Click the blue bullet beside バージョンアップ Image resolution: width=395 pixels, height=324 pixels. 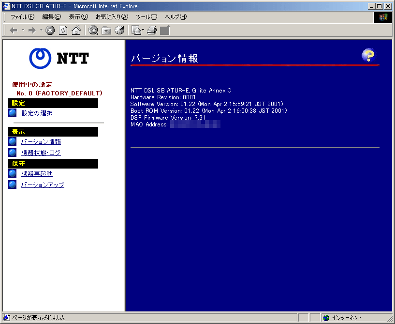click(x=13, y=185)
